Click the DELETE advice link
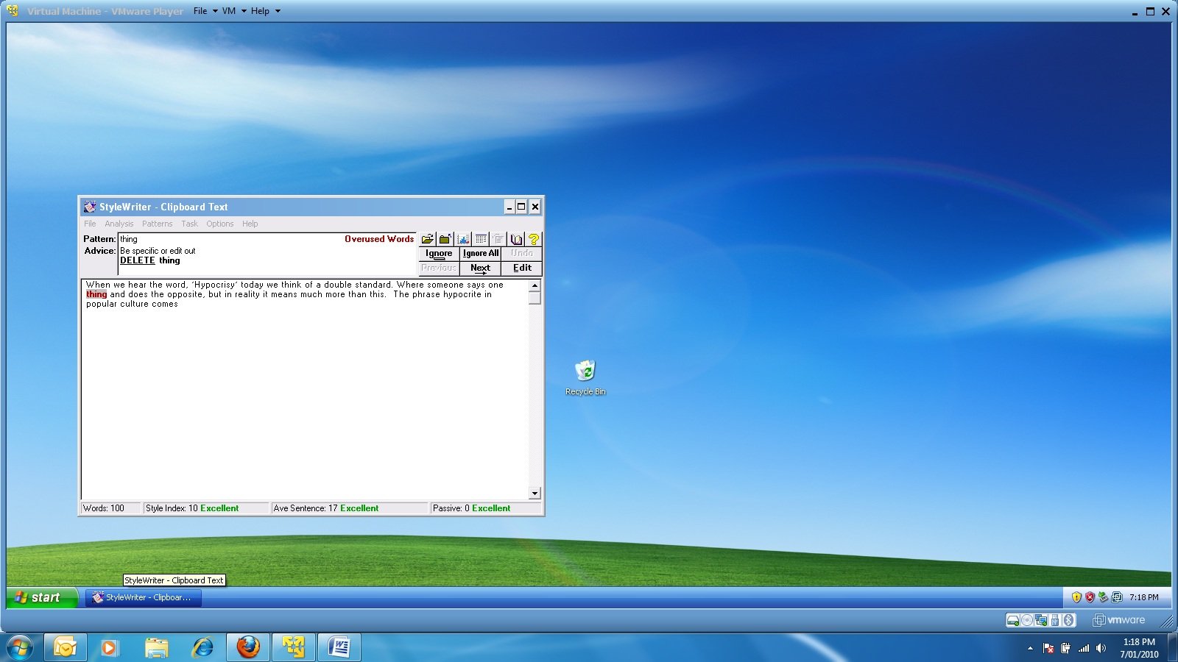The width and height of the screenshot is (1178, 662). pyautogui.click(x=138, y=260)
